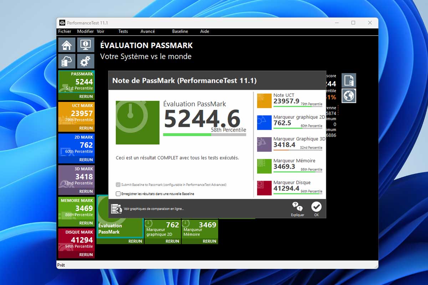Open the Tests menu
Image resolution: width=428 pixels, height=285 pixels.
[x=123, y=31]
